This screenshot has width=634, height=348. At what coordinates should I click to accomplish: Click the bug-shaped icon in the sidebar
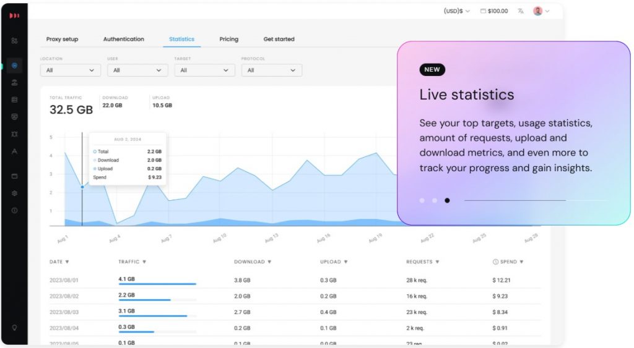pyautogui.click(x=15, y=134)
